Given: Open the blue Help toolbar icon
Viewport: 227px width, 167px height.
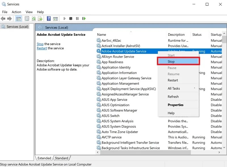Looking at the screenshot, I should [x=49, y=18].
